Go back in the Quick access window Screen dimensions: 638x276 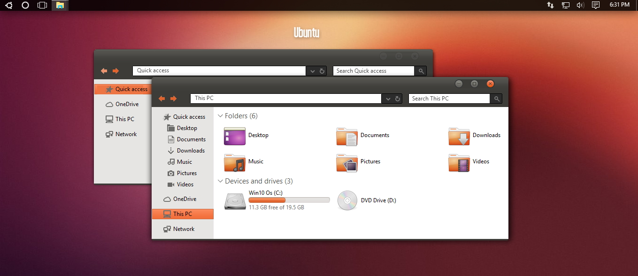(x=104, y=71)
